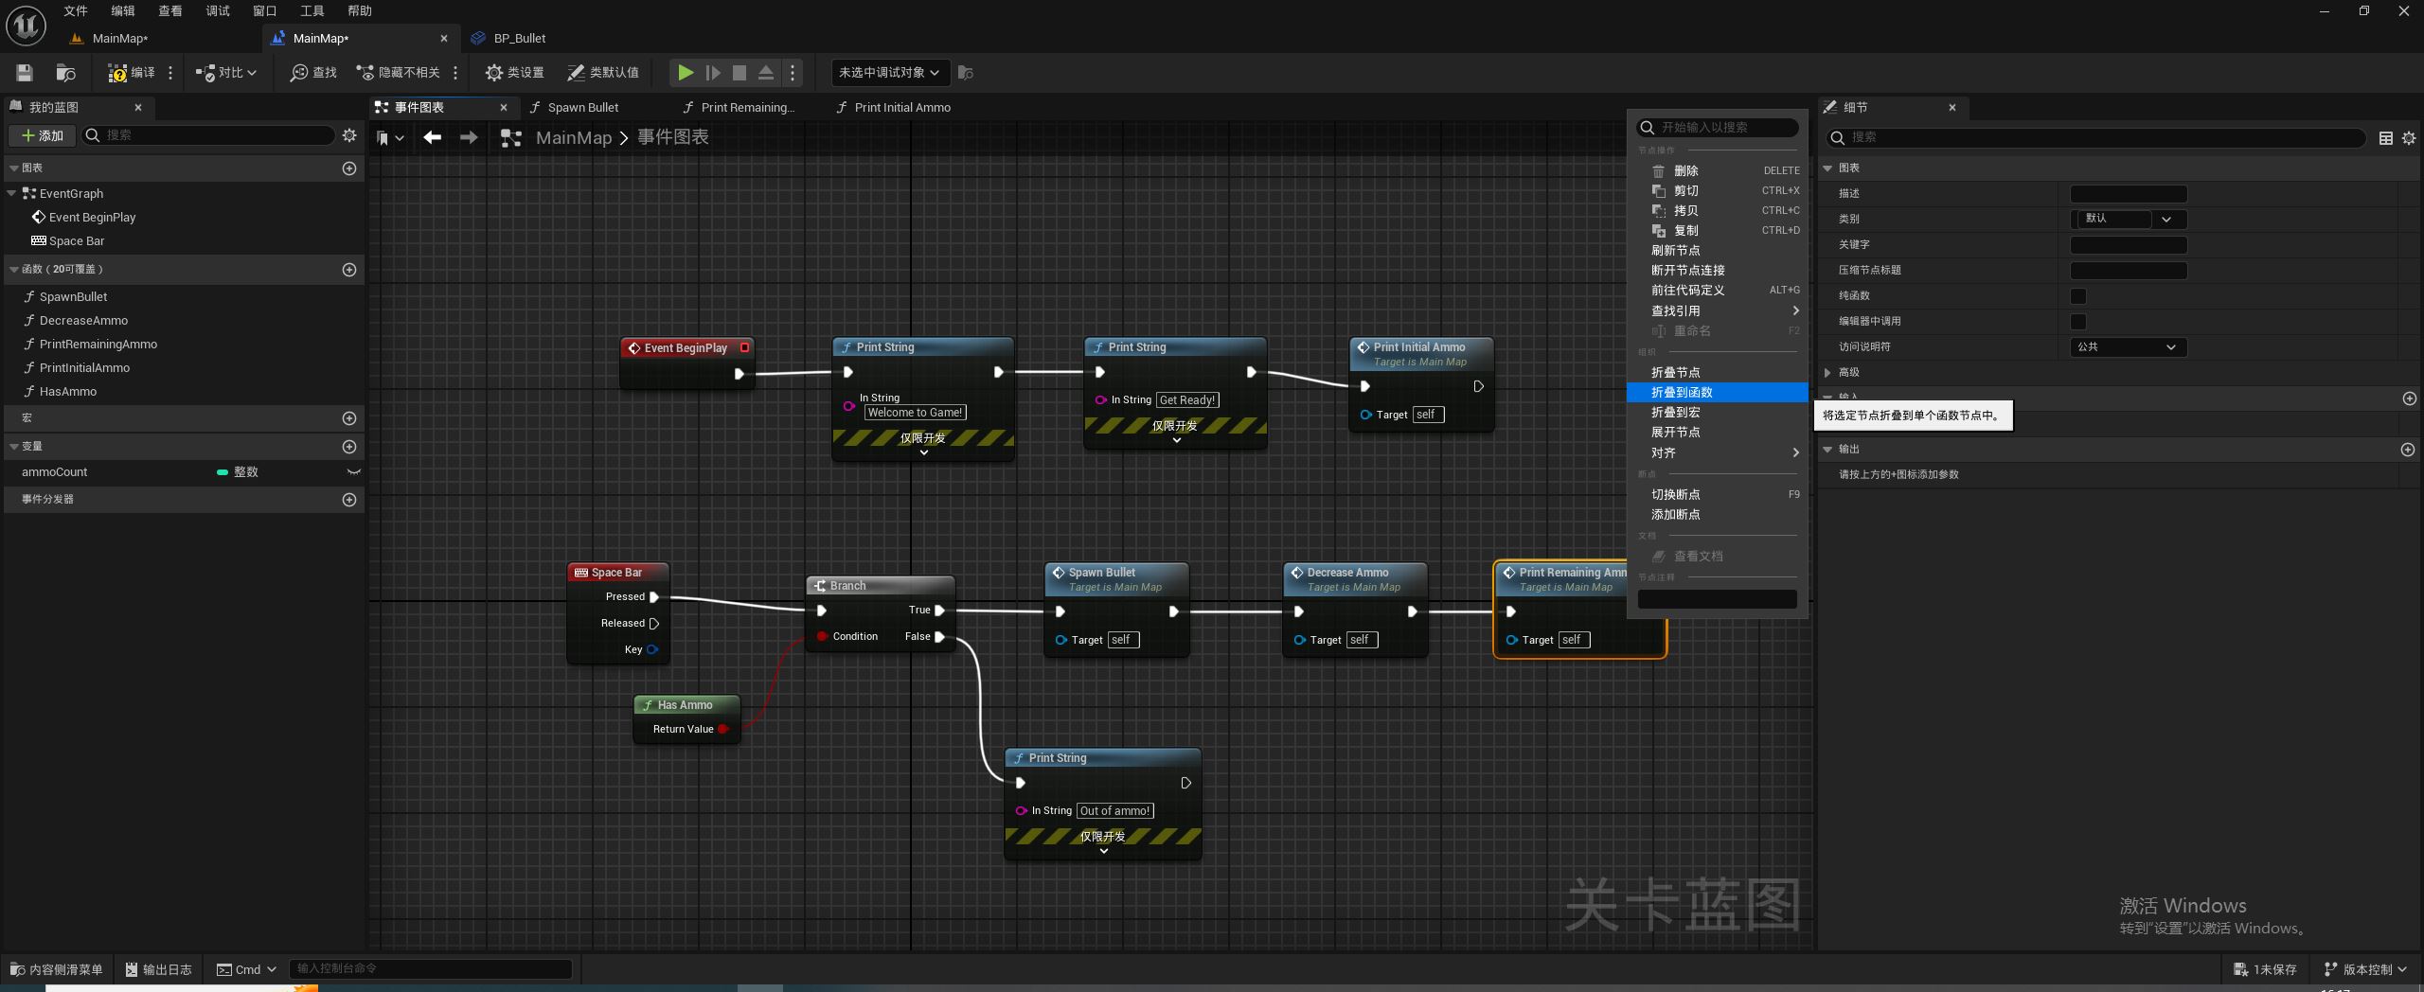Screen dimensions: 2424x992
Task: Open the Output Log (输出日志)
Action: click(x=159, y=969)
